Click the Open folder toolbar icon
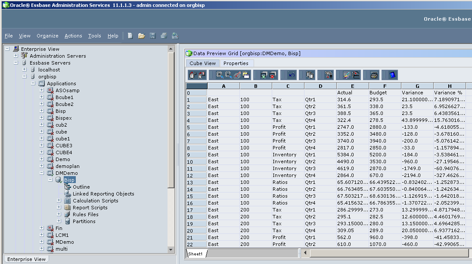This screenshot has height=264, width=472. point(142,36)
